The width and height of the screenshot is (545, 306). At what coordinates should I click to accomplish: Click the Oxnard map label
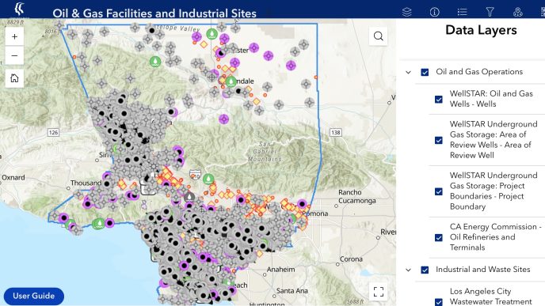tap(13, 177)
